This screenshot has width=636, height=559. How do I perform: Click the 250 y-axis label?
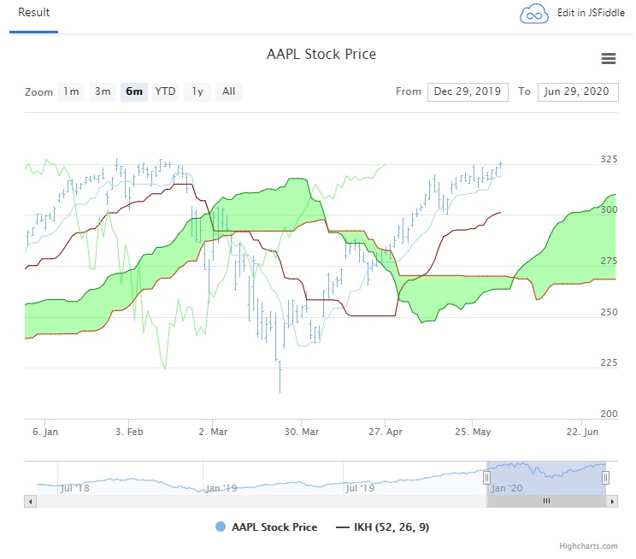pyautogui.click(x=609, y=312)
